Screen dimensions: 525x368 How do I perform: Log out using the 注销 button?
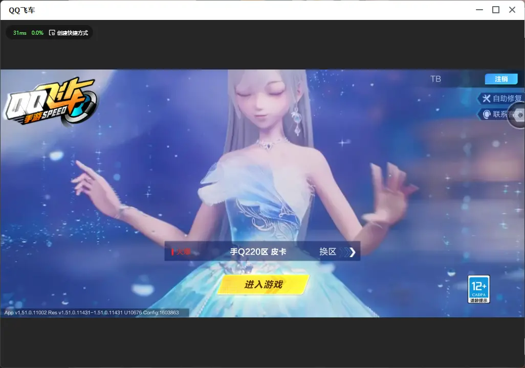[x=501, y=79]
